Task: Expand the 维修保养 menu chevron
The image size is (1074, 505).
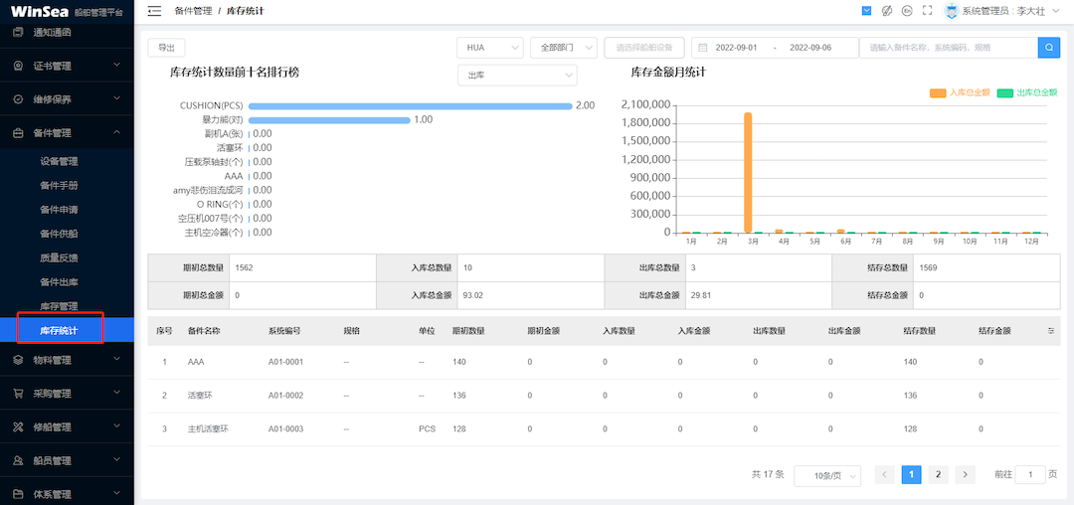Action: (116, 98)
